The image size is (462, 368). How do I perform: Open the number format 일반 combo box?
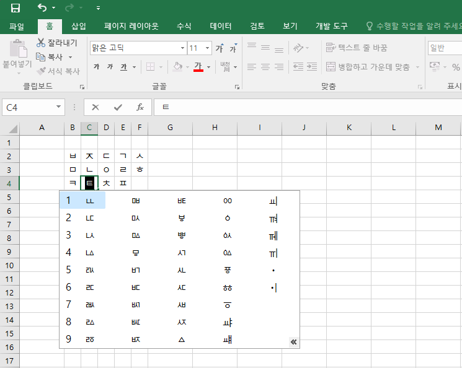[x=445, y=48]
